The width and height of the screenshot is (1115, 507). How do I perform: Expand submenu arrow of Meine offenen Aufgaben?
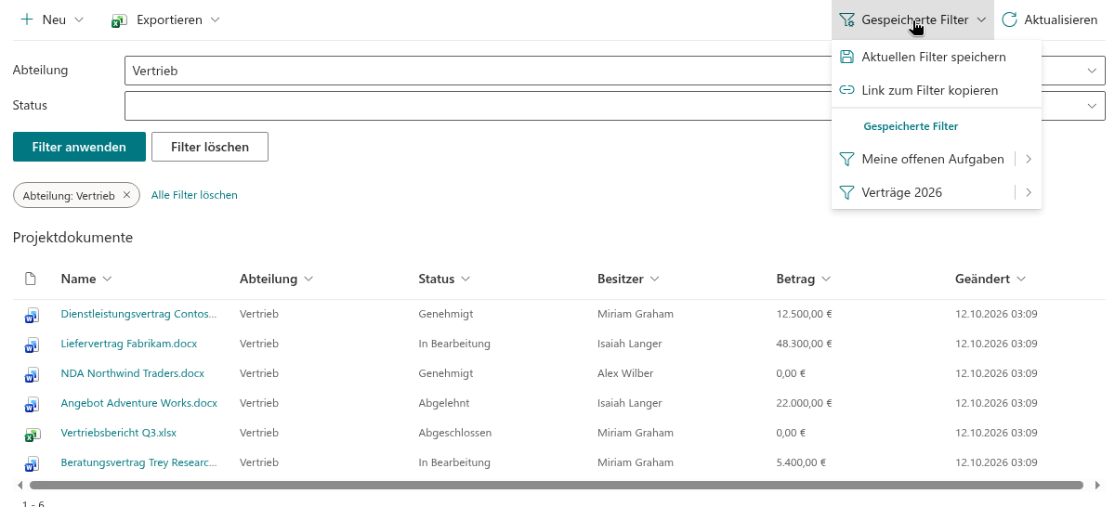[1029, 159]
